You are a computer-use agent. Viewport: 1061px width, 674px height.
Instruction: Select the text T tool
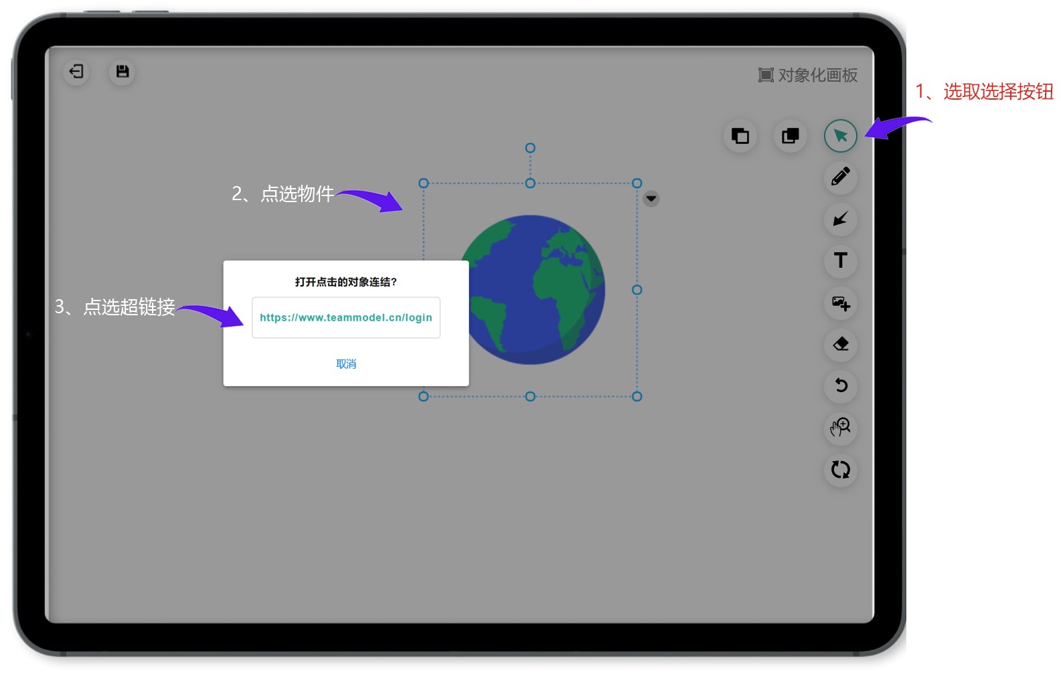click(x=840, y=260)
